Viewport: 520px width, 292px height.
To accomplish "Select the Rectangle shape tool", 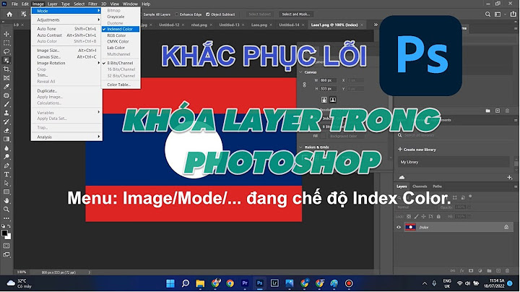I will (x=6, y=192).
